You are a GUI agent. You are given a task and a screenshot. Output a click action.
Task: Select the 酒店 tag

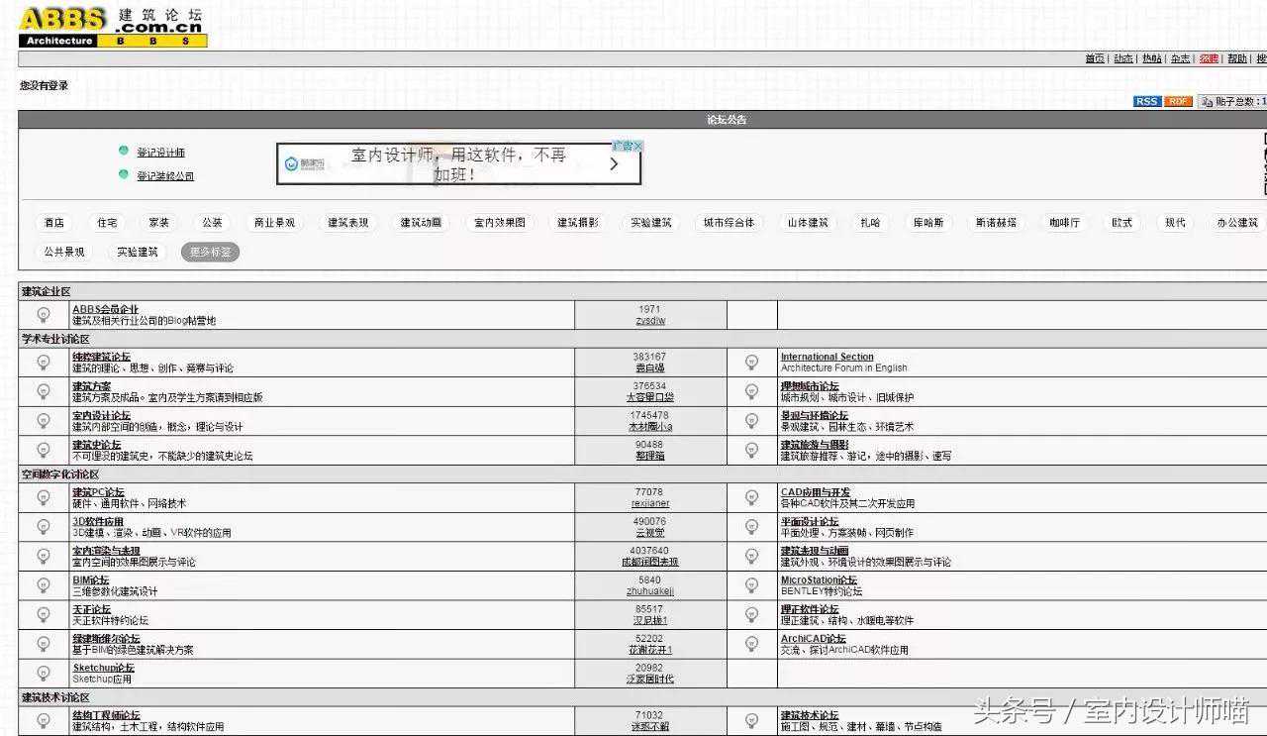tap(53, 223)
